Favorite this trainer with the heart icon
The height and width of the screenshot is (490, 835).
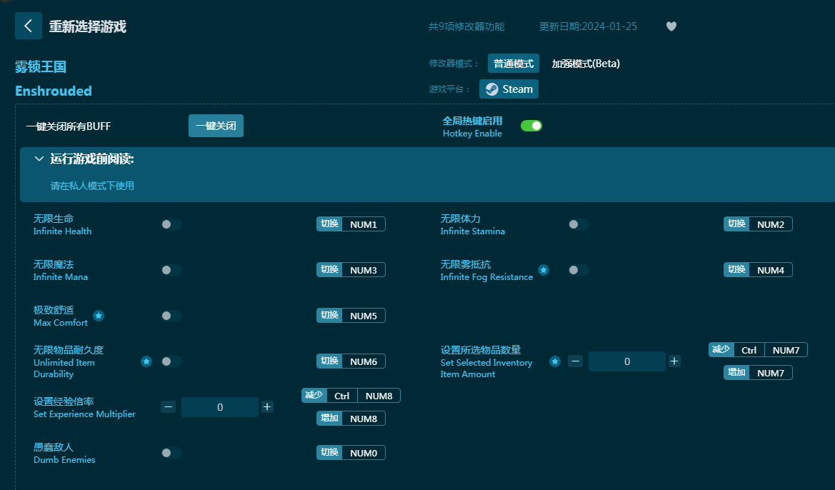tap(671, 26)
